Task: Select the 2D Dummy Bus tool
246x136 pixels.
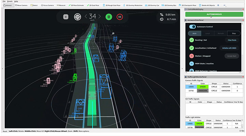Action: (169, 5)
